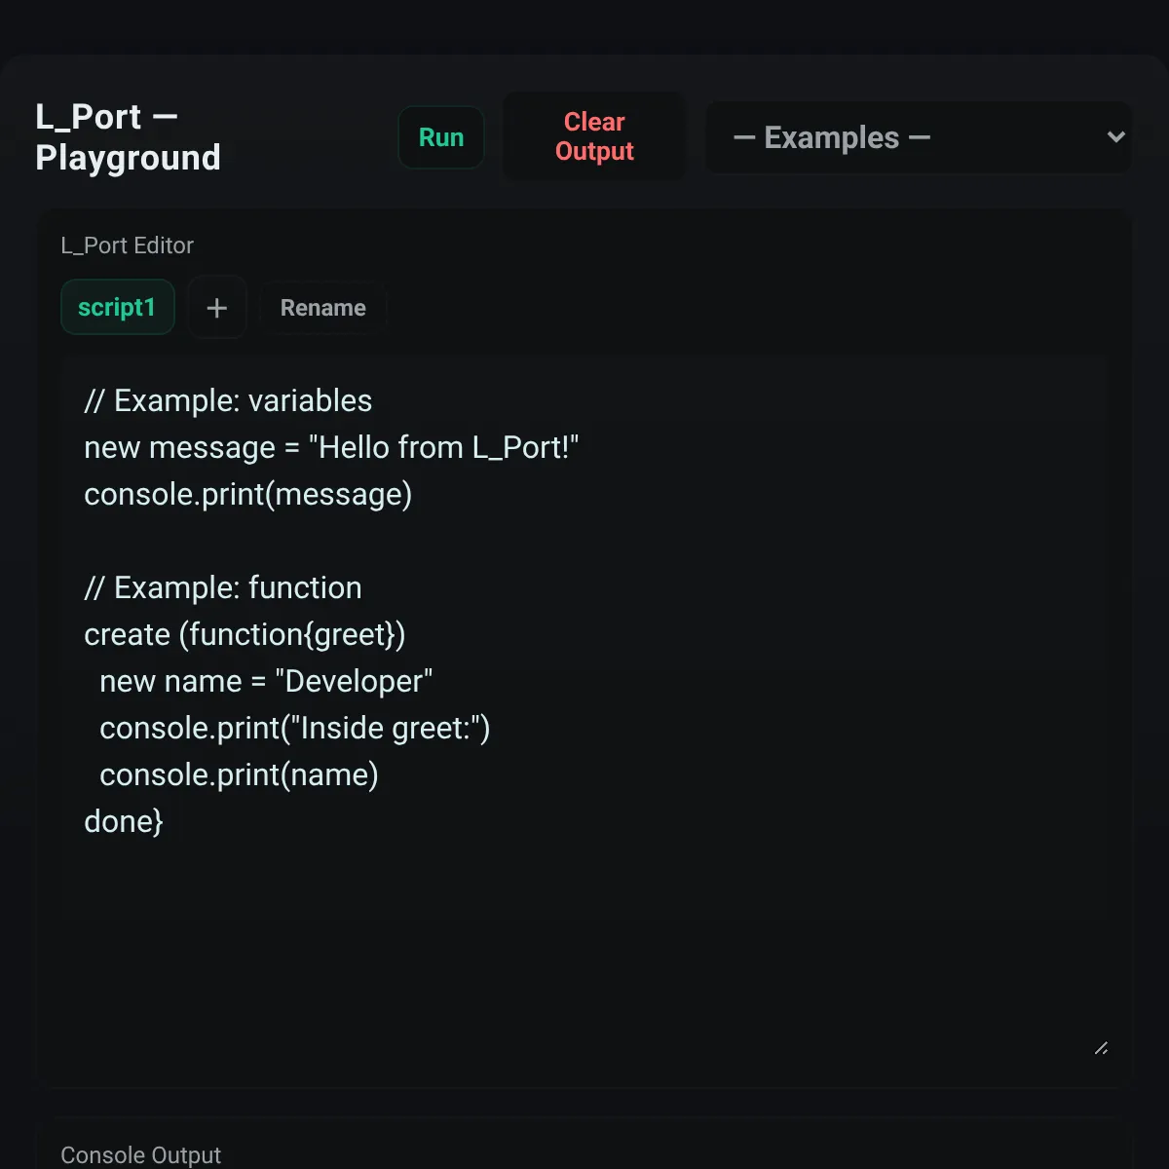Screen dimensions: 1169x1169
Task: Click the console.print(message) line
Action: point(248,494)
